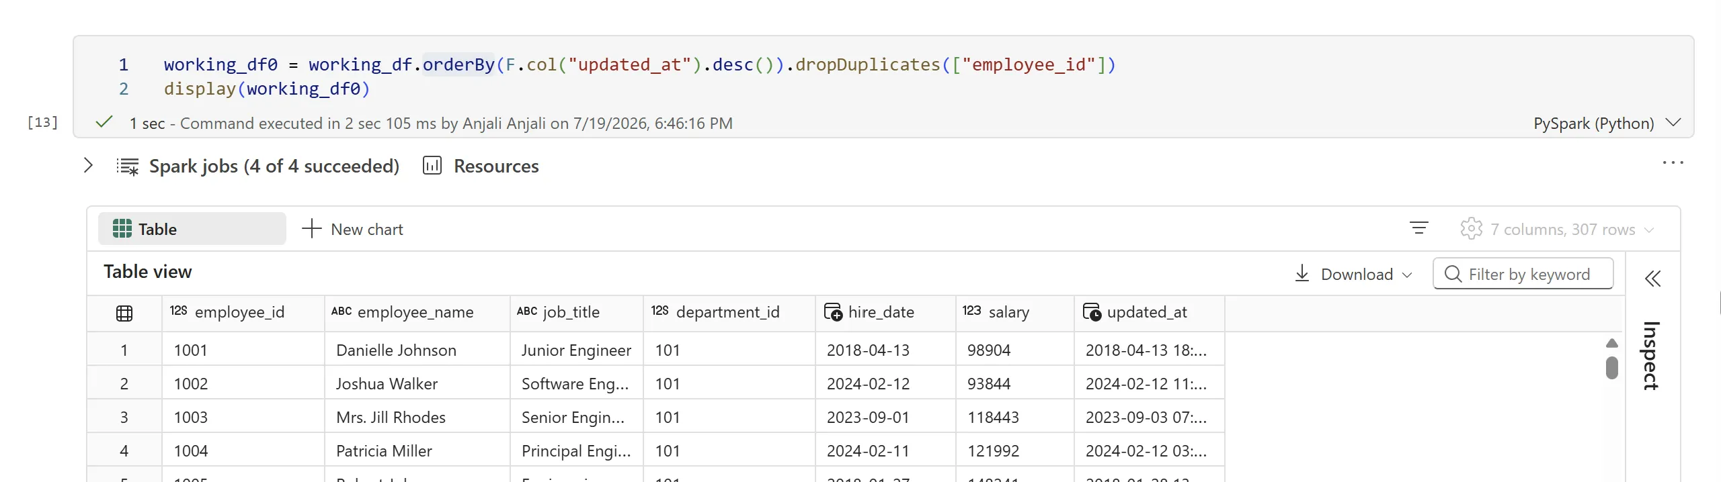Click updated_at cell 2018-04-13 18:...
This screenshot has height=482, width=1721.
(x=1150, y=350)
